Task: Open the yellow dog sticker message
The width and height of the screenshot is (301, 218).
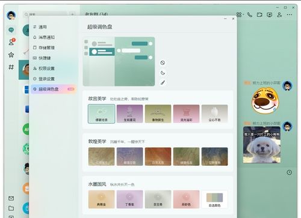Action: point(265,101)
